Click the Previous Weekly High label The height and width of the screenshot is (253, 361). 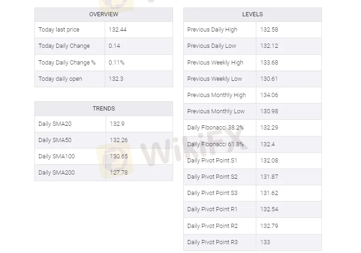[x=215, y=63]
